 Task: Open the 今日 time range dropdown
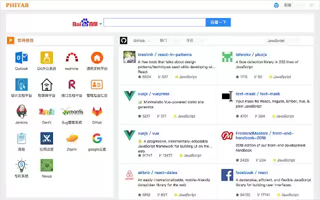(x=194, y=40)
